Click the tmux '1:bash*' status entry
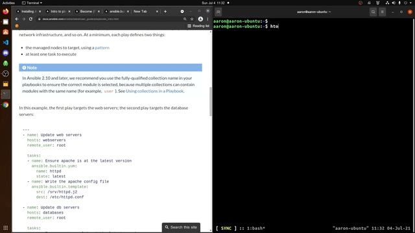 tap(256, 228)
